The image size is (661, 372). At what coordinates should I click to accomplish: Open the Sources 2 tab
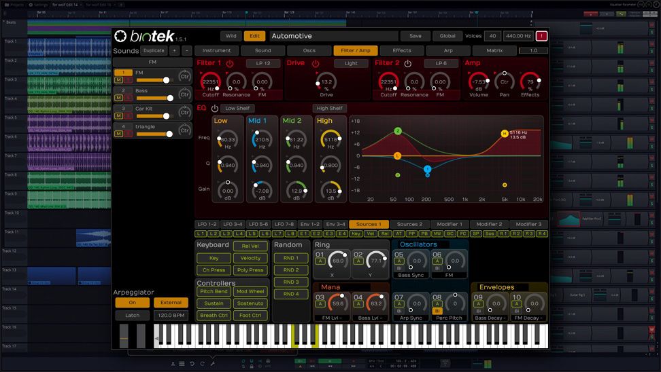coord(409,224)
